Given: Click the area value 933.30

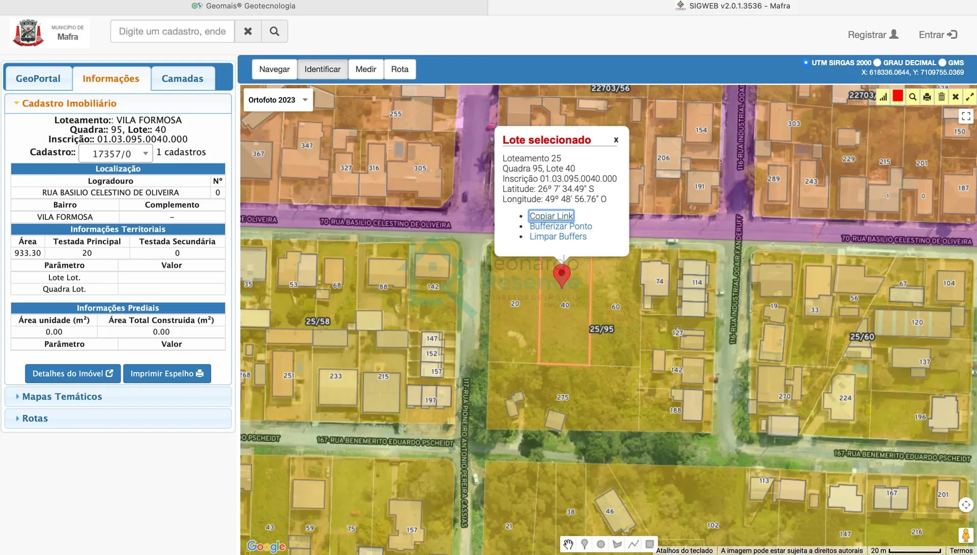Looking at the screenshot, I should 27,253.
